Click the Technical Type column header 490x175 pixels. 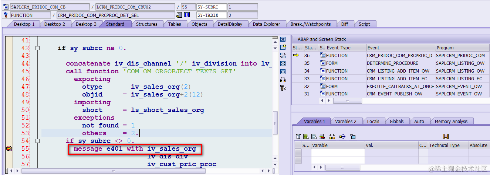448,145
